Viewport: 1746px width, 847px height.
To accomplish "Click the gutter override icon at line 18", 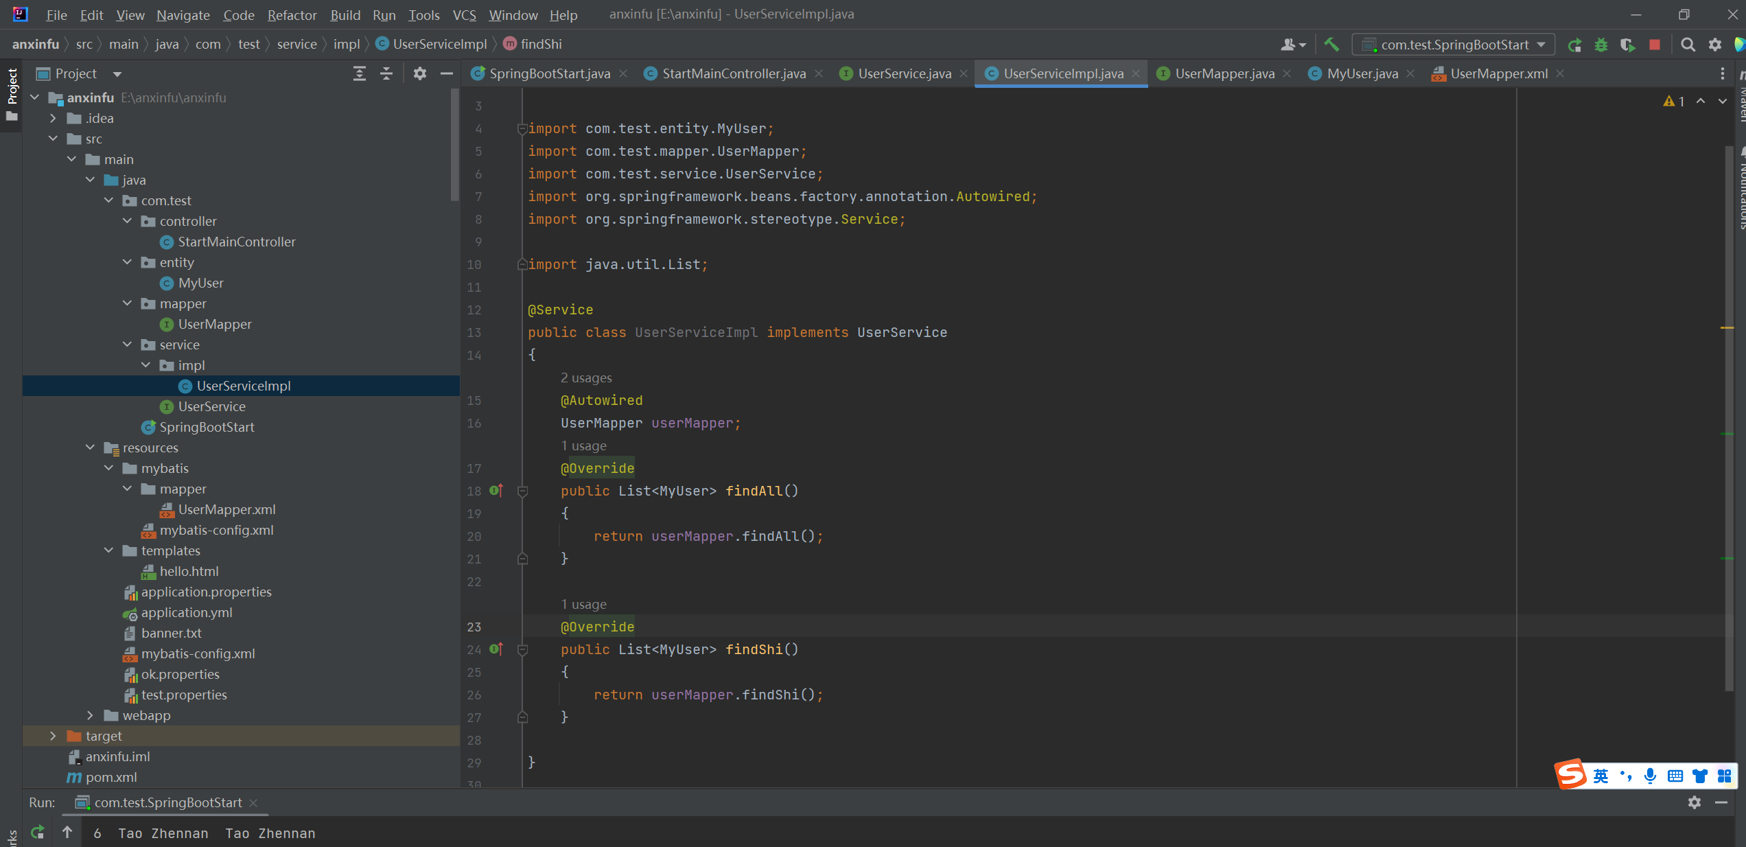I will 496,491.
